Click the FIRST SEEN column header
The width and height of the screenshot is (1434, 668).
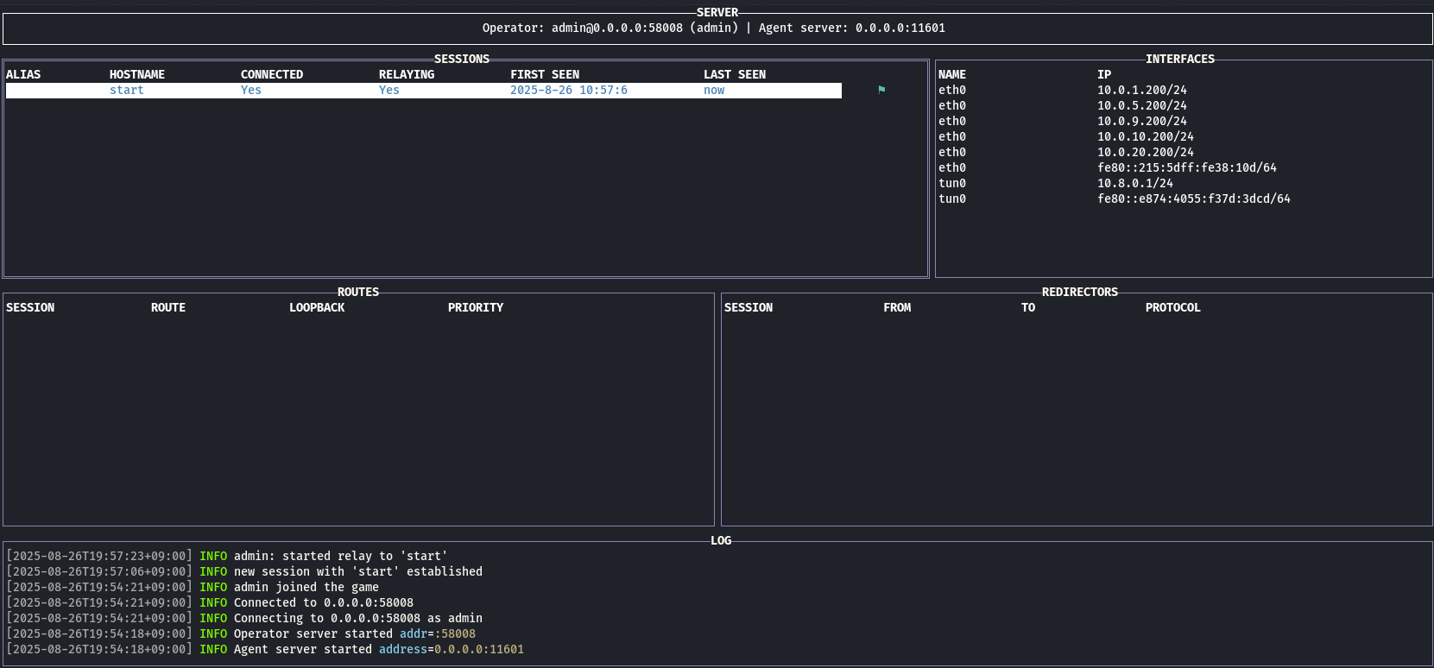545,75
